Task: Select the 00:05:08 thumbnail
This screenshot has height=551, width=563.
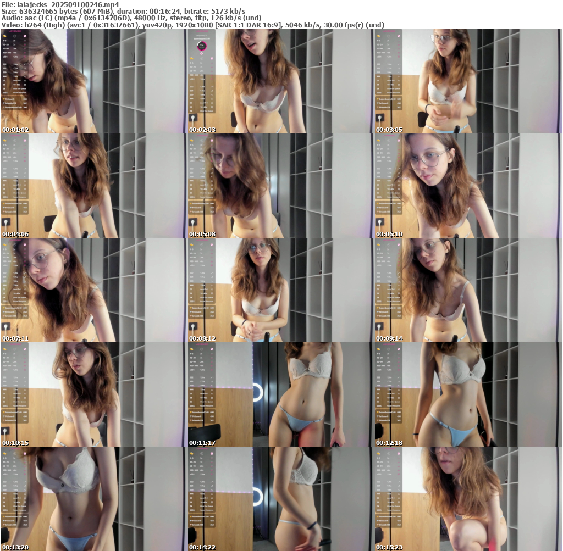Action: 281,186
